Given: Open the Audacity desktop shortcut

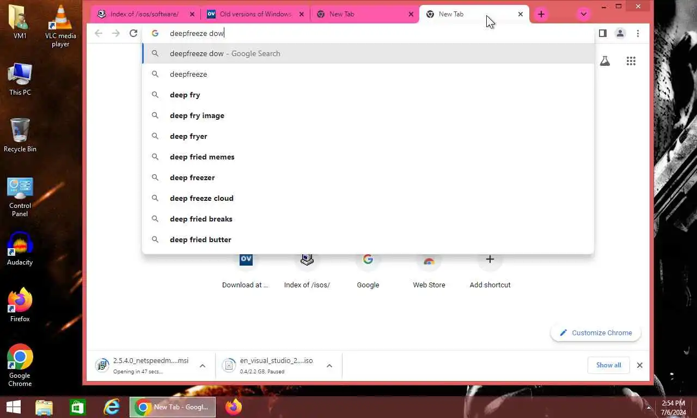Looking at the screenshot, I should [20, 249].
